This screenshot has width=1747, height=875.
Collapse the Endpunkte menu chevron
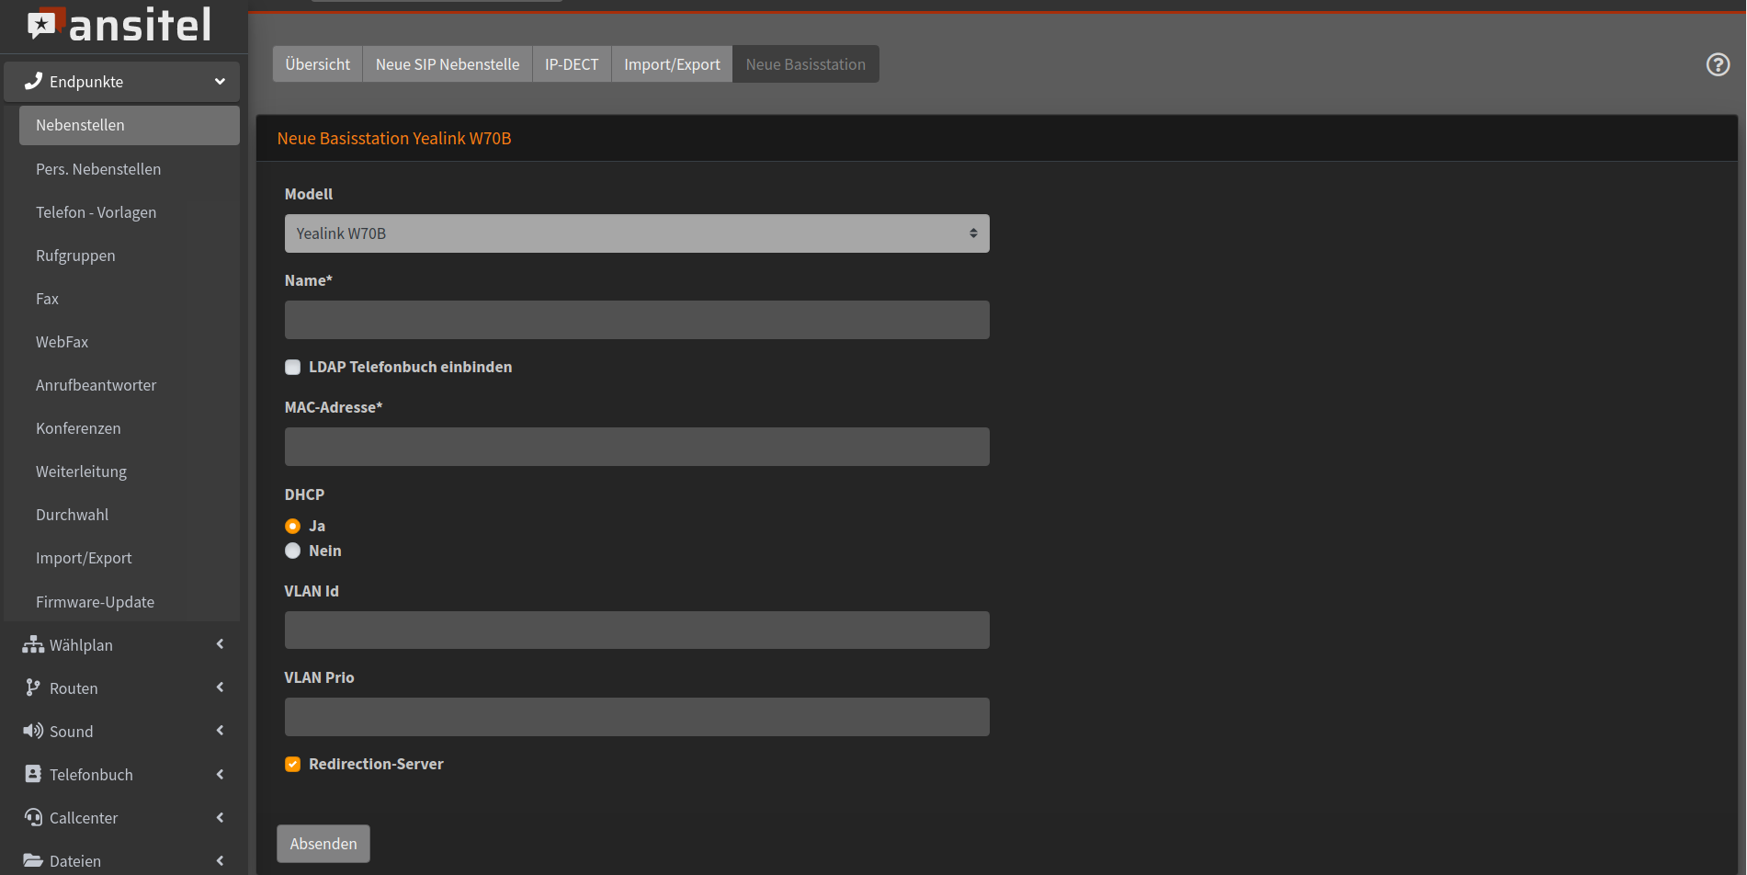point(220,81)
